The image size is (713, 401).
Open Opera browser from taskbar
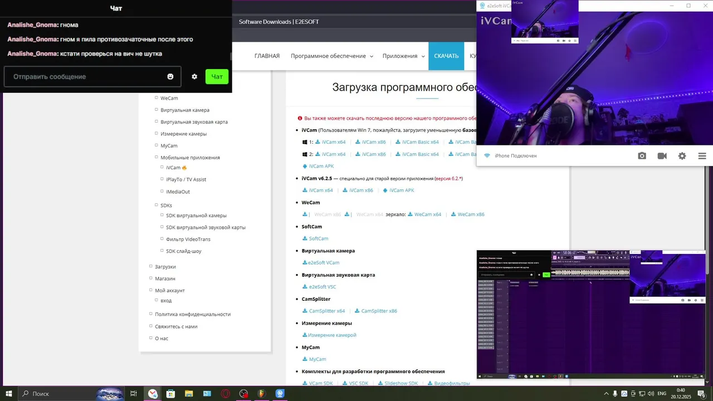(x=225, y=394)
